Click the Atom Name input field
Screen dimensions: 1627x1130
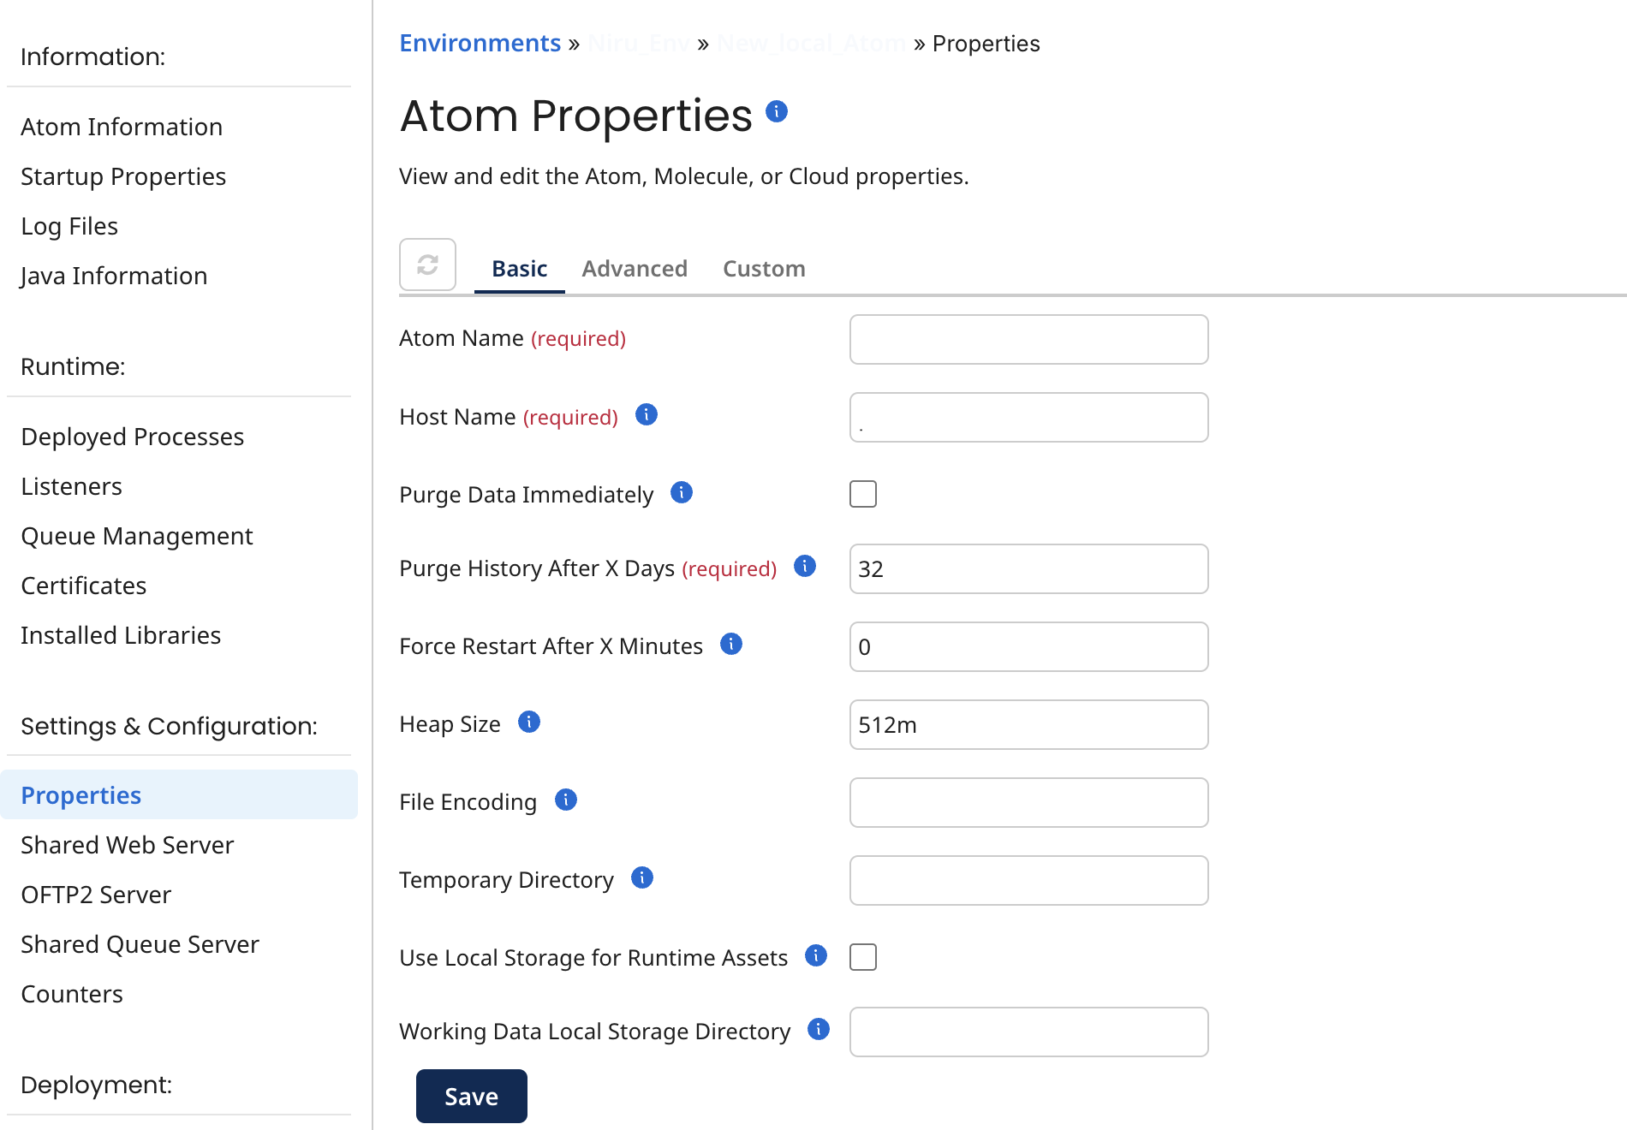tap(1028, 340)
